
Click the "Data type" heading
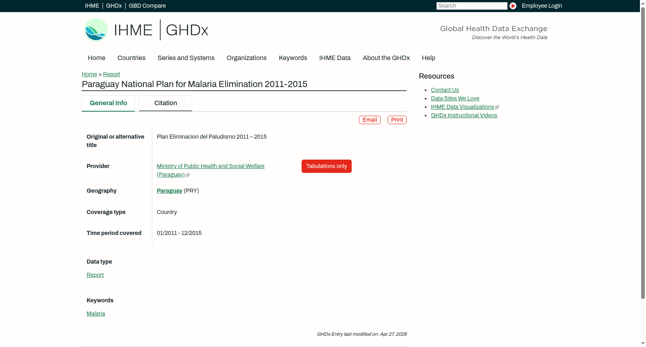[99, 262]
